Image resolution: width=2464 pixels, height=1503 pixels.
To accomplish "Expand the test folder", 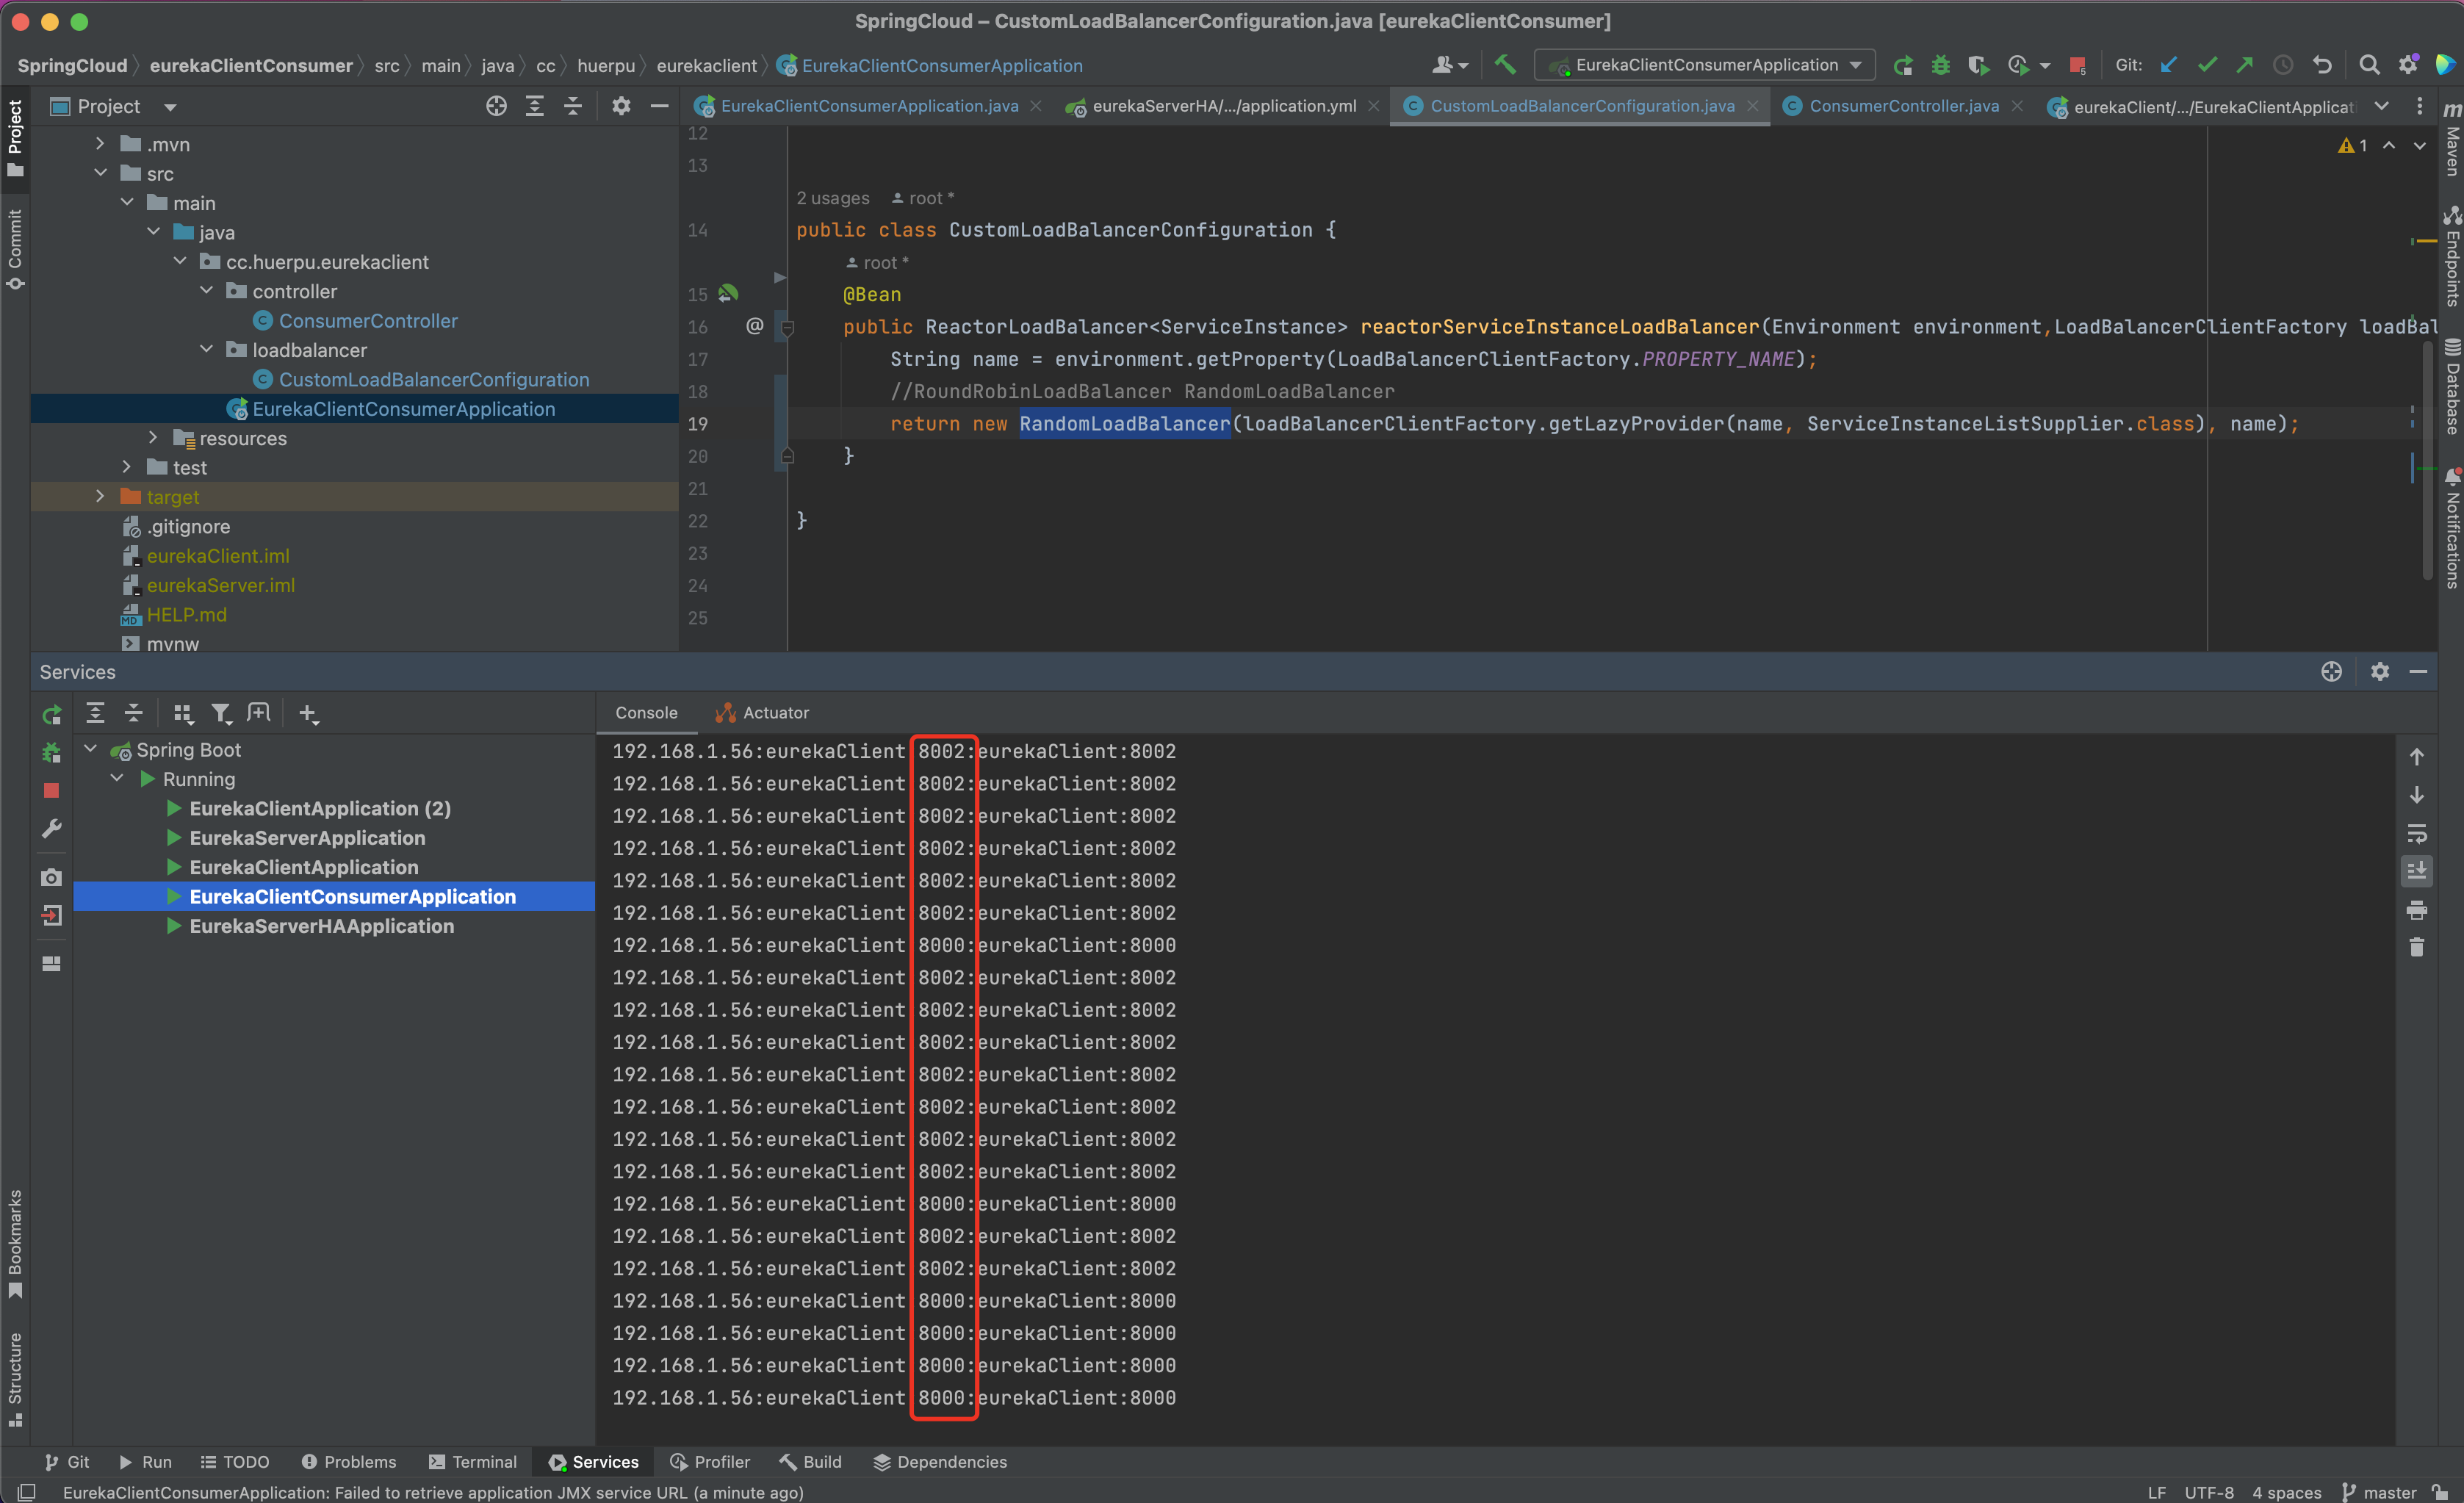I will [x=126, y=467].
